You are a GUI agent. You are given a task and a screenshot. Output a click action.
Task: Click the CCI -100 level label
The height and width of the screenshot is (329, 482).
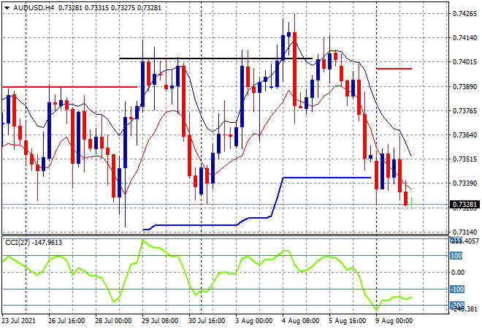point(456,290)
